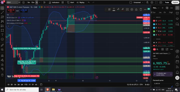Screen dimensions: 180x92
Task: Toggle magnet mode for drawings
Action: (2, 56)
